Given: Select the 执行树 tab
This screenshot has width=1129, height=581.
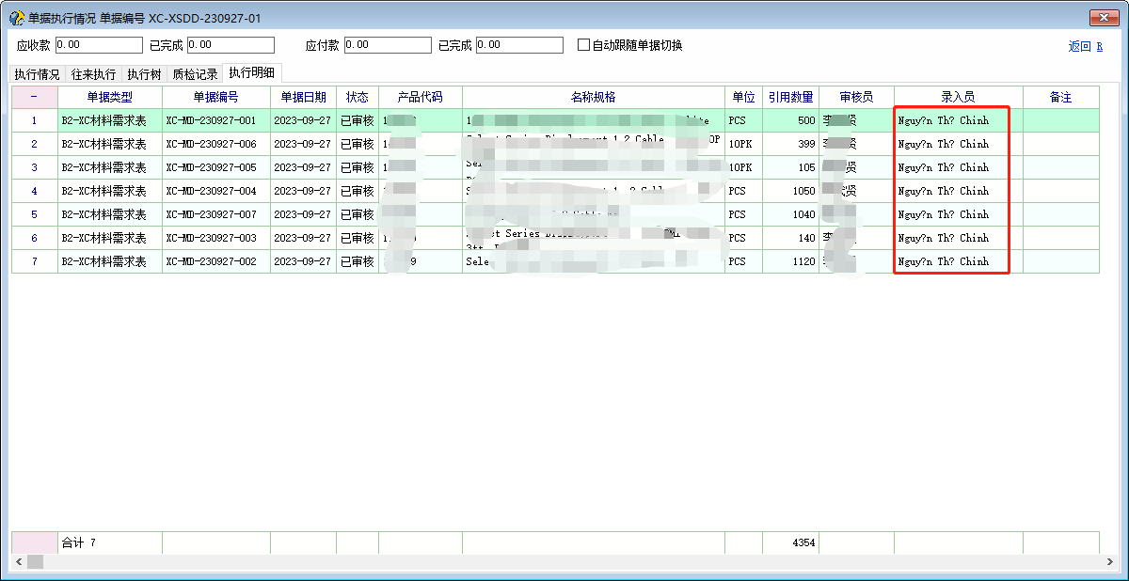Looking at the screenshot, I should point(144,74).
